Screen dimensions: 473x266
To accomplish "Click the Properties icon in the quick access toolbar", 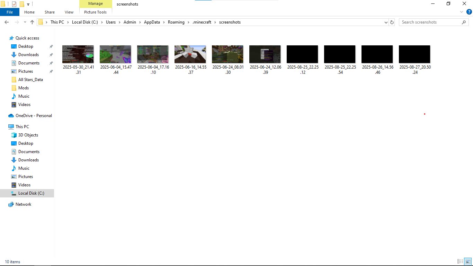I will tap(14, 4).
